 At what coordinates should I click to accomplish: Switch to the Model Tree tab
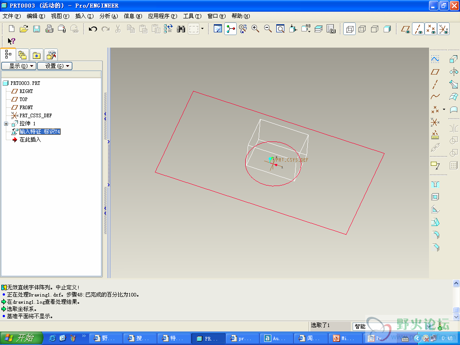pos(8,54)
